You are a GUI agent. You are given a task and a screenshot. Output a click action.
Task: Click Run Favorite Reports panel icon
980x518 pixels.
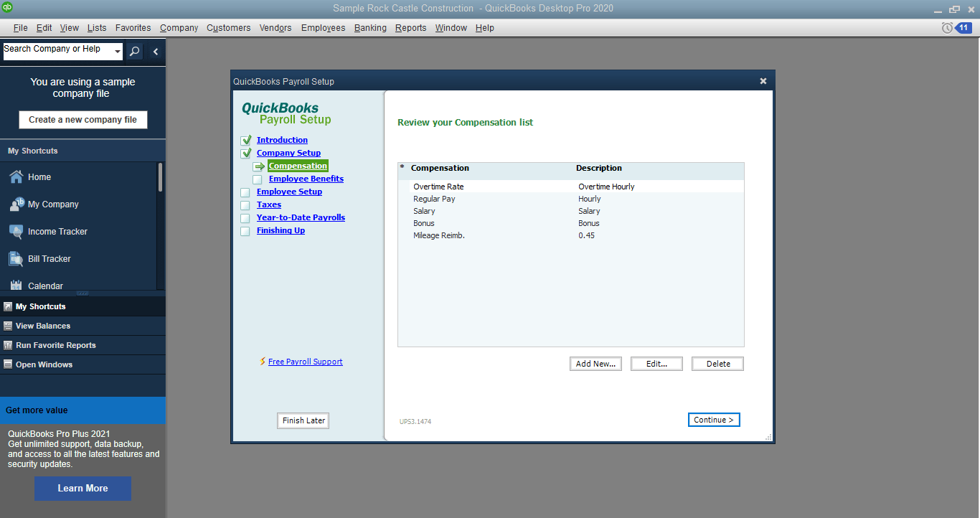click(x=8, y=345)
